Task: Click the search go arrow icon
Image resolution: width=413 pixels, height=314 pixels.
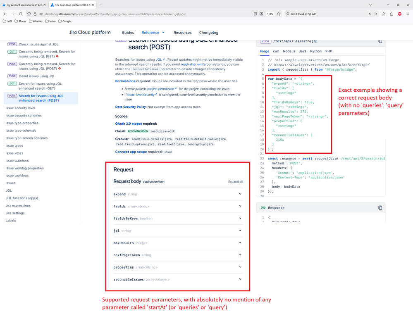Action: 375,14
